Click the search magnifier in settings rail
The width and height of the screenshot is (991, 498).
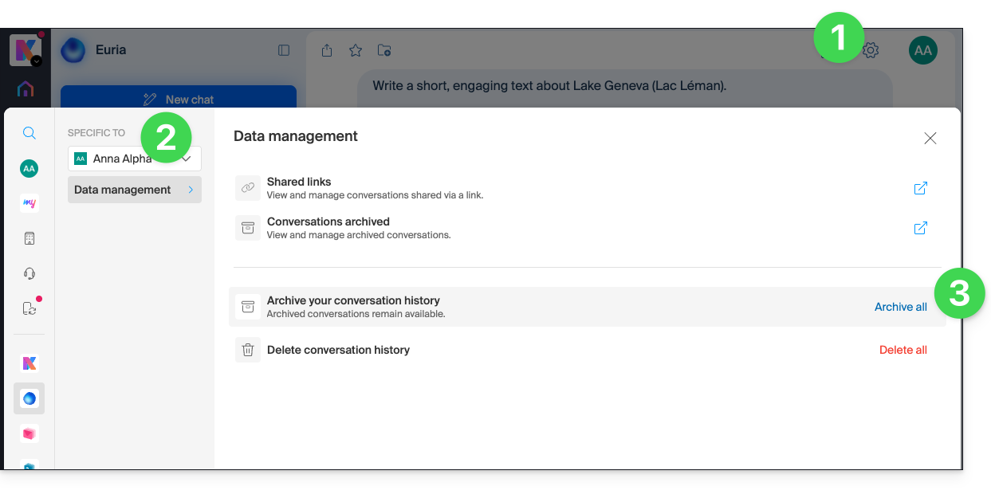(x=29, y=133)
